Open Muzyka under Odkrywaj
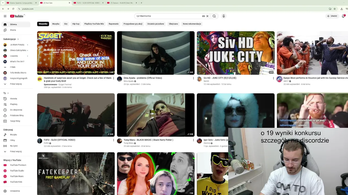 (x=17, y=135)
